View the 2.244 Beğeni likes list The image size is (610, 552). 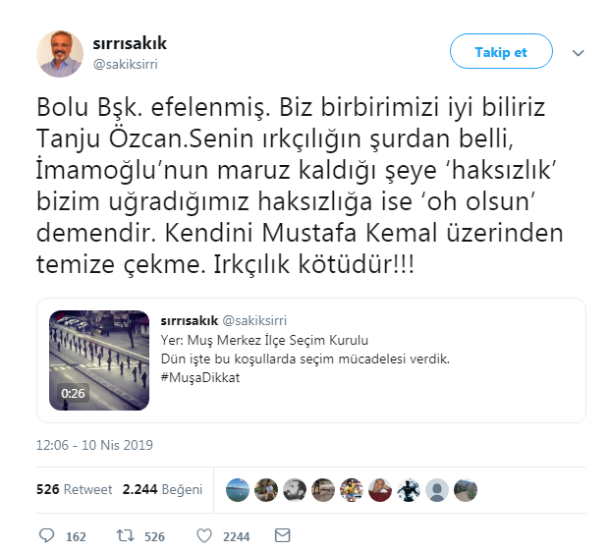click(163, 489)
